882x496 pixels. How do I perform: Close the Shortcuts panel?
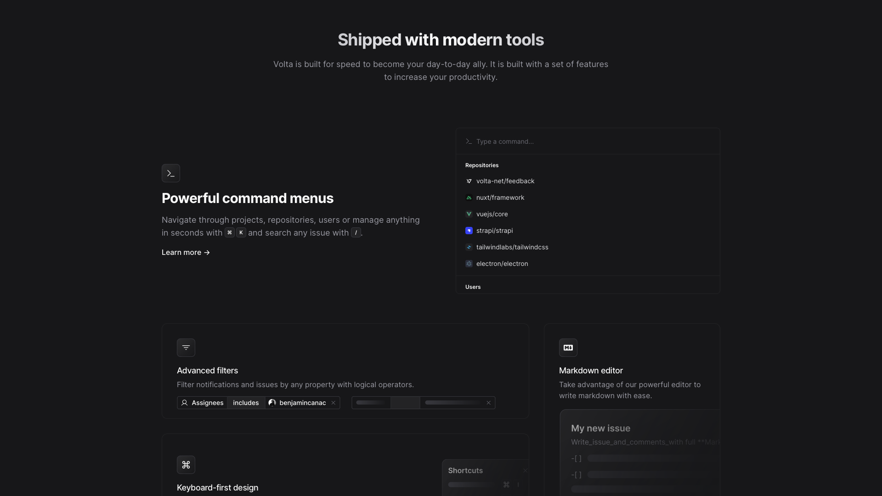526,471
